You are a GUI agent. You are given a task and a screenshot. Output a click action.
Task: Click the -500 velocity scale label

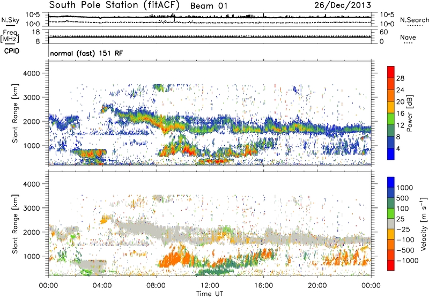(405, 250)
